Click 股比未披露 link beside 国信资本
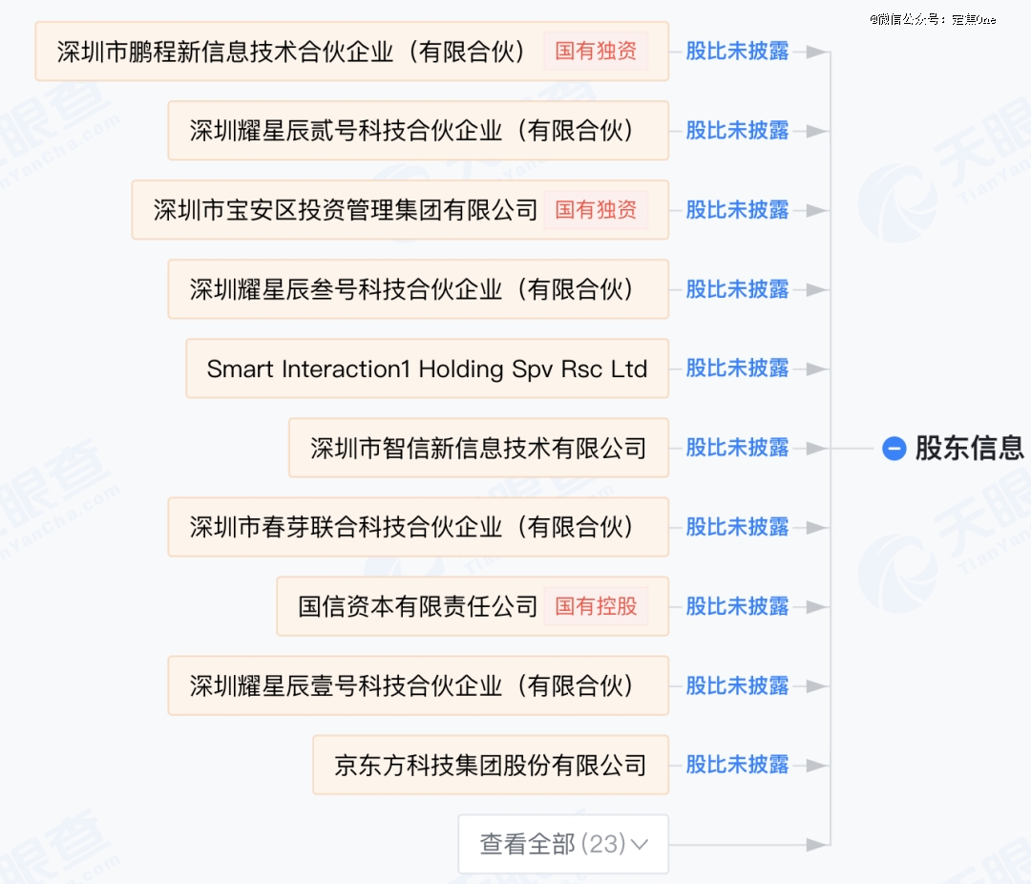The height and width of the screenshot is (884, 1031). (x=737, y=606)
